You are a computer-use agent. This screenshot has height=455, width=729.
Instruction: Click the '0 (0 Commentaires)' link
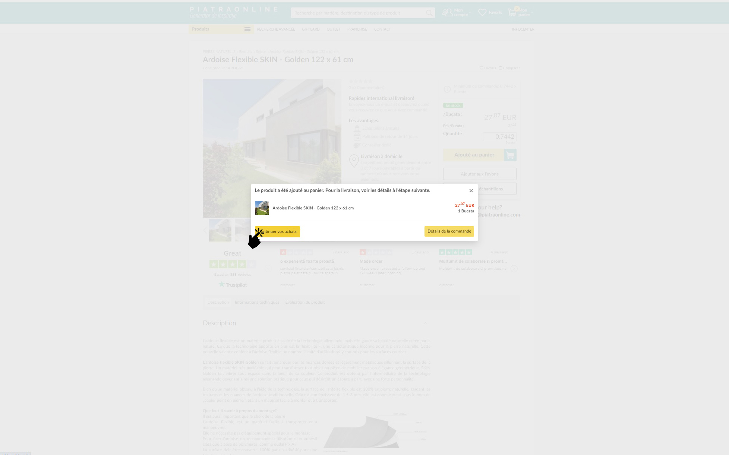(x=367, y=88)
